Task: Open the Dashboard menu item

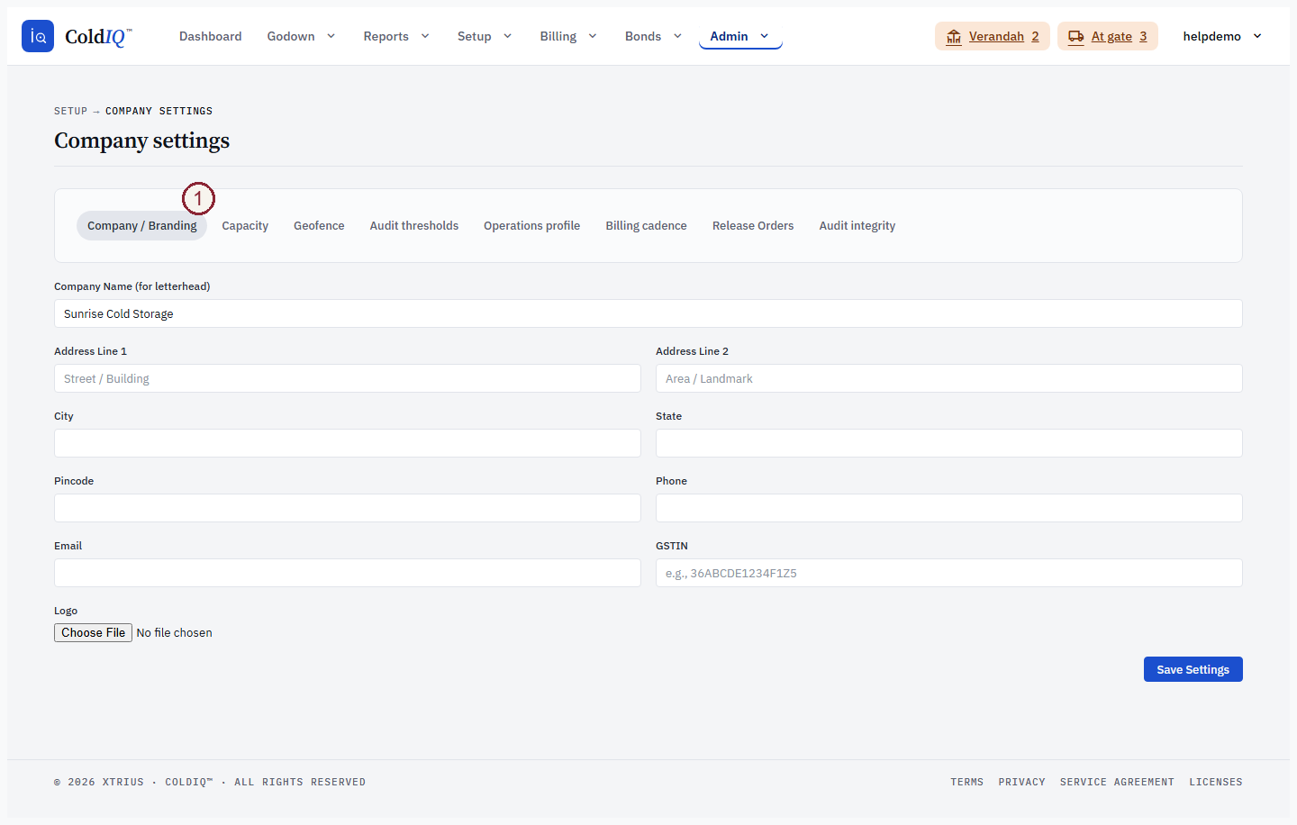Action: click(210, 36)
